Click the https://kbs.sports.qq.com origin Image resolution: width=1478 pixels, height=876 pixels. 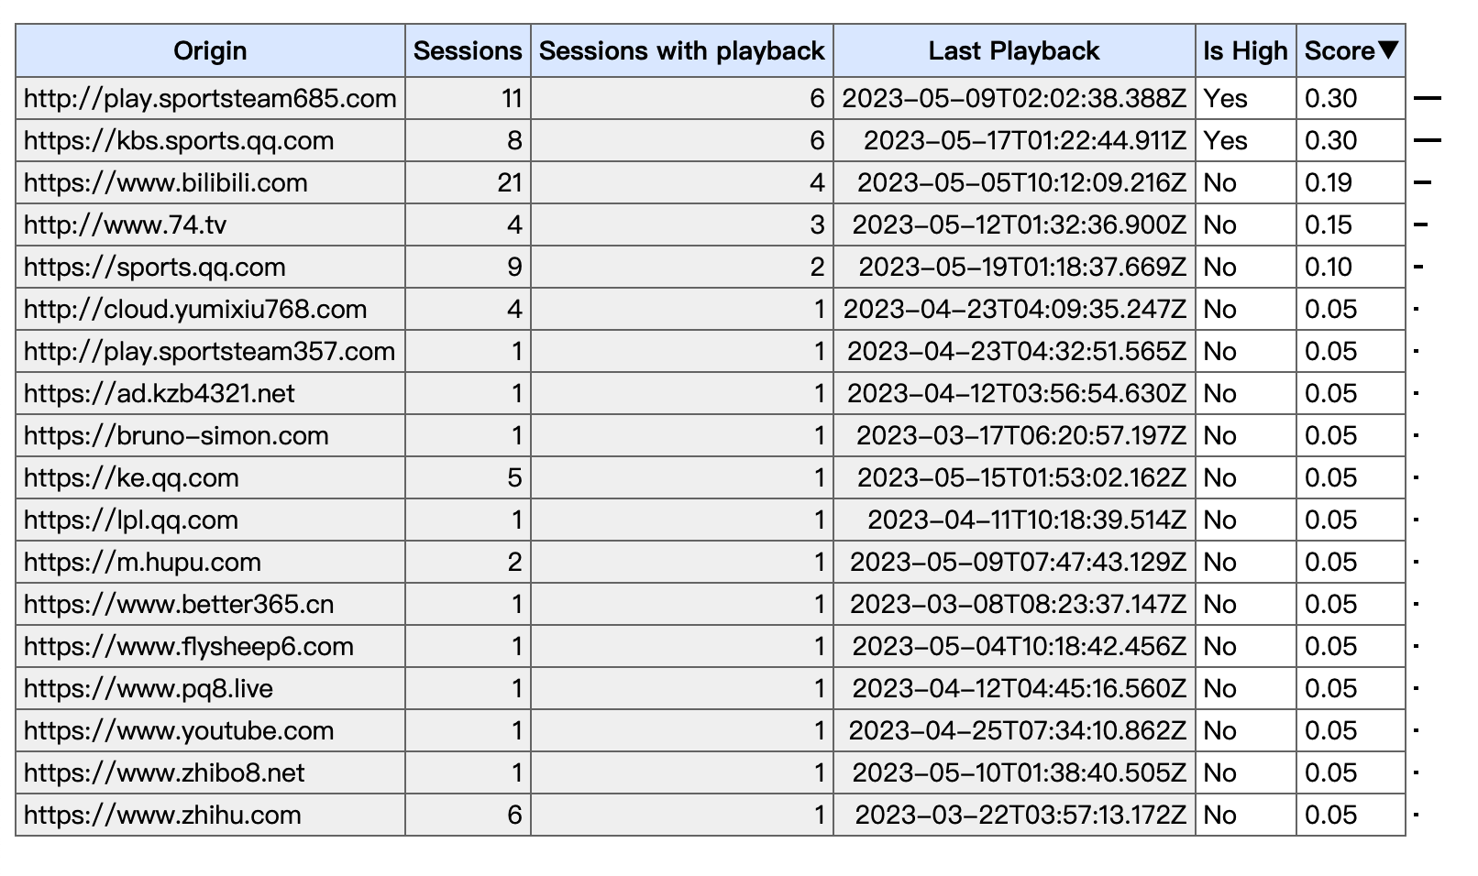click(179, 141)
